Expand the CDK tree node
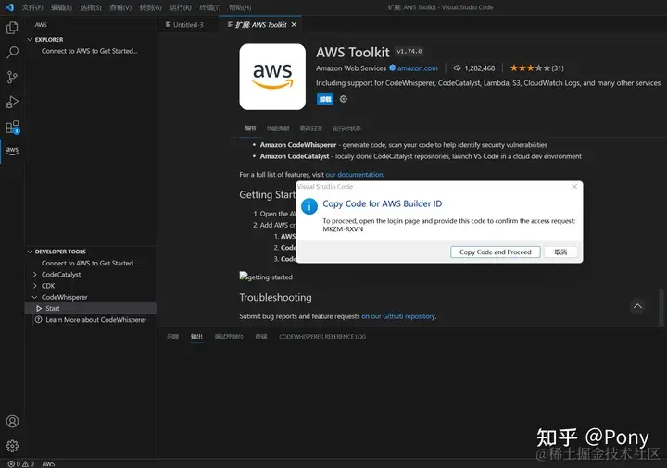 [35, 286]
